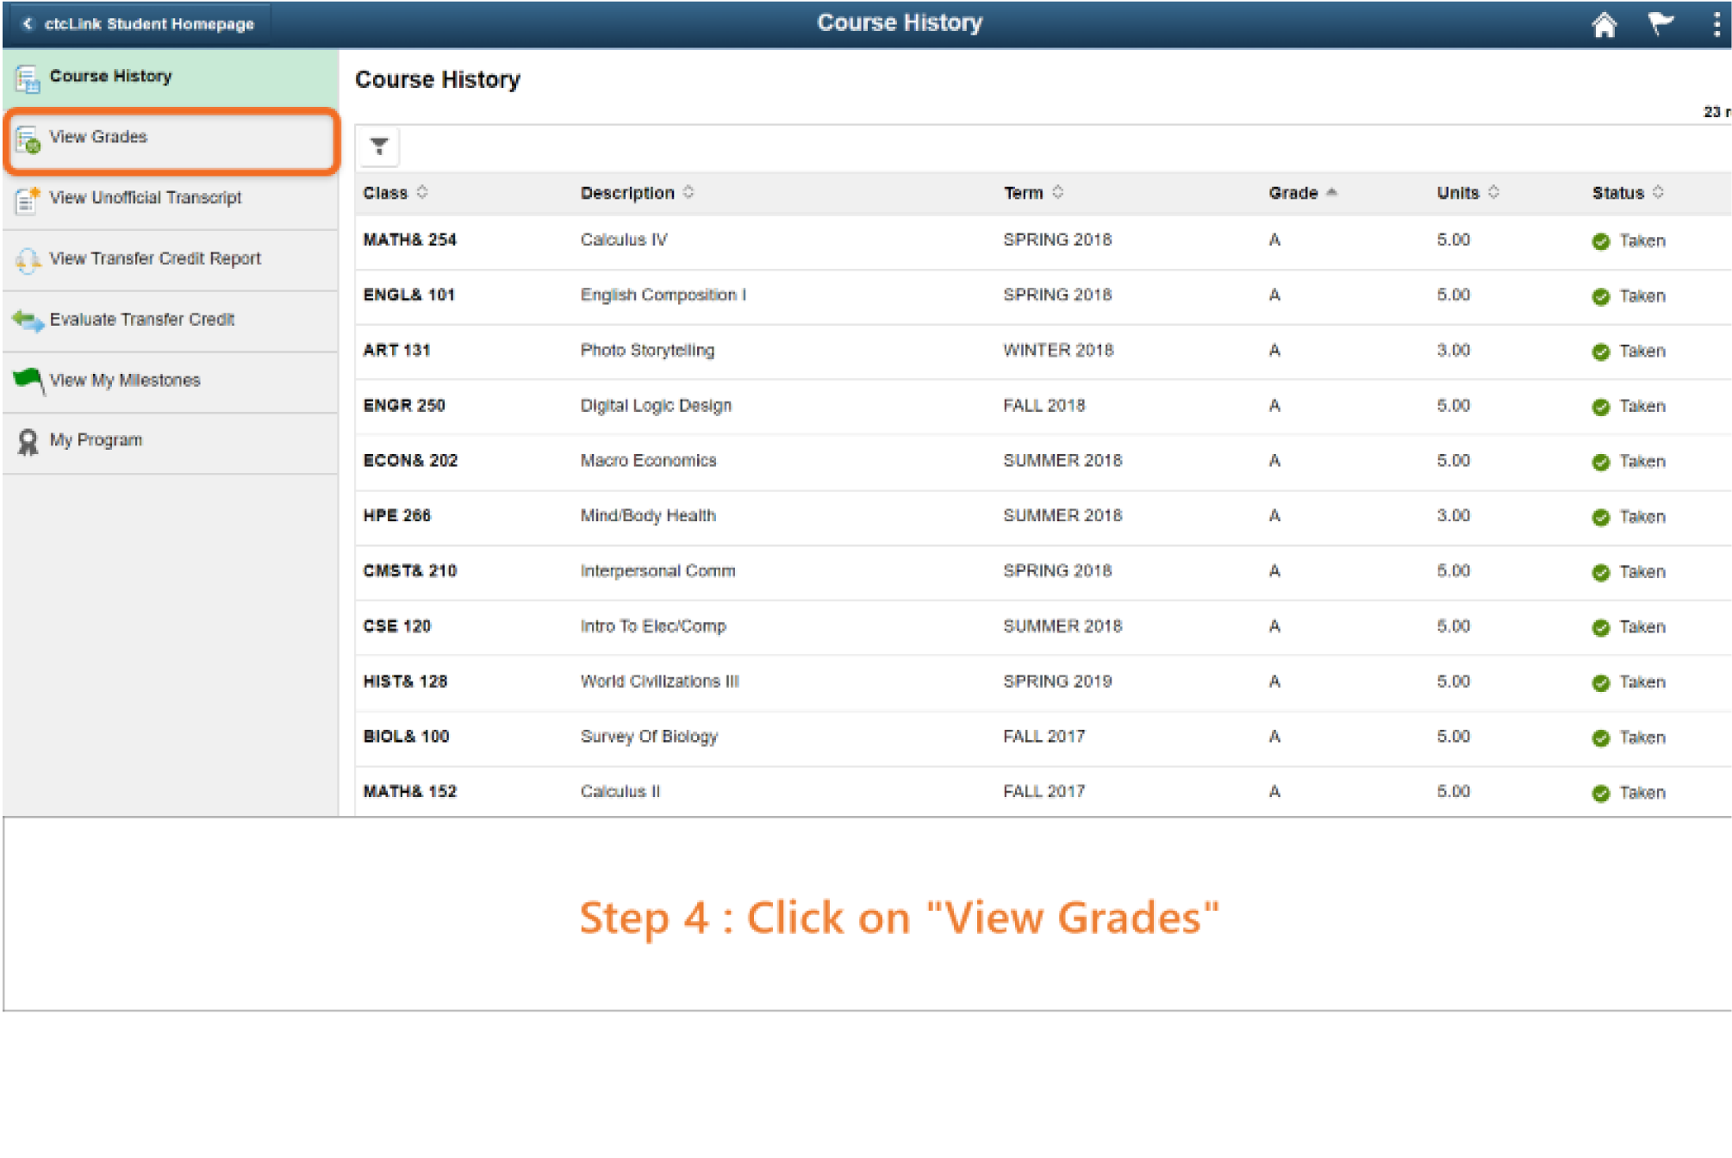
Task: Sort table by Class column arrows
Action: point(422,192)
